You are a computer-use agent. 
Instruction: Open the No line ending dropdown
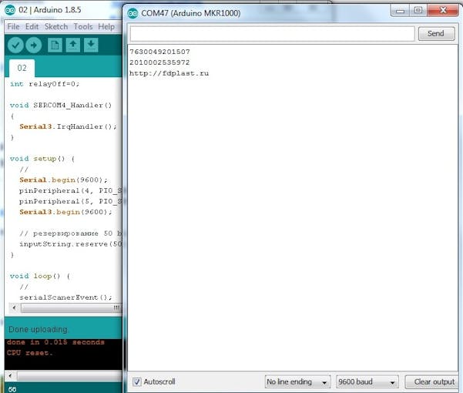[x=297, y=381]
